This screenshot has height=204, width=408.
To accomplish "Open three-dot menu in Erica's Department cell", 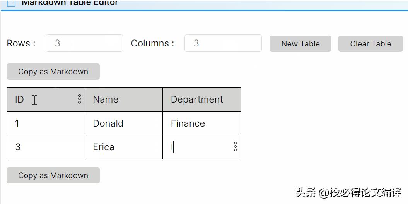I will pos(235,146).
